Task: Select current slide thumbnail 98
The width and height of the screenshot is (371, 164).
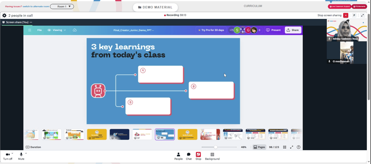Action: point(165,134)
